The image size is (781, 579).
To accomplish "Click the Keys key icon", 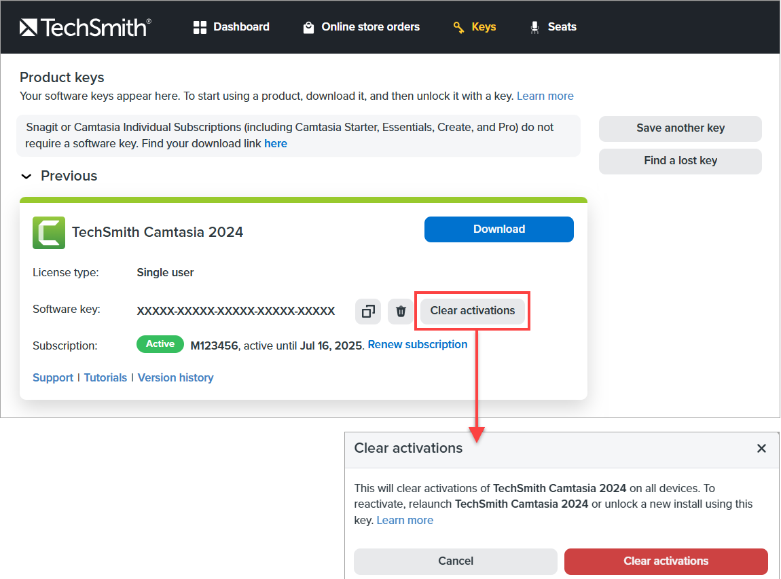I will (458, 27).
